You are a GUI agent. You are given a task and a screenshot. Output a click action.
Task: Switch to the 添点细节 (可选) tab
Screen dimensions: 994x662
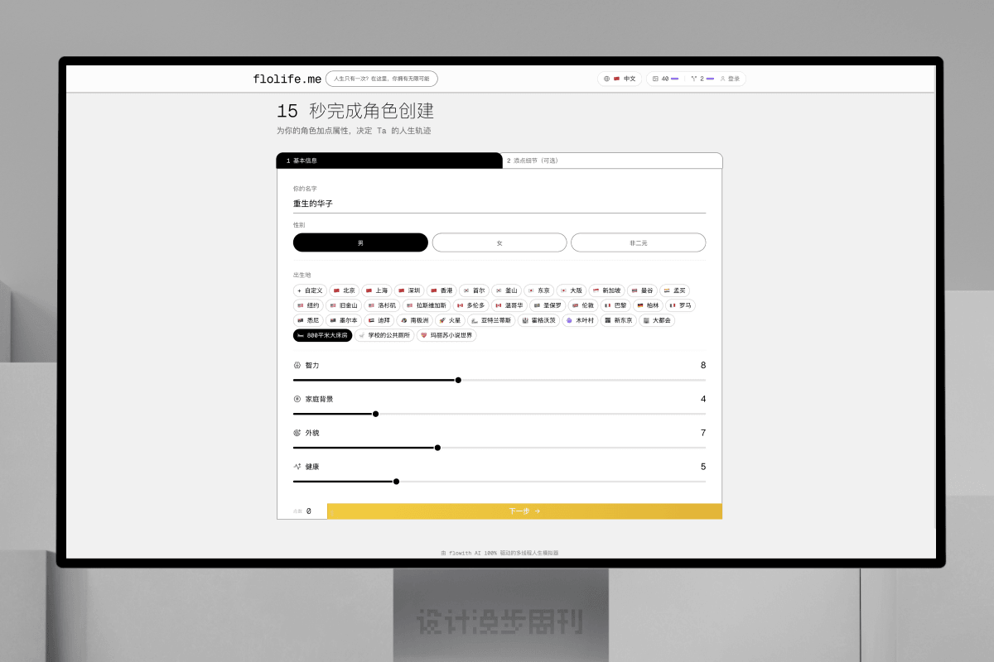[613, 161]
